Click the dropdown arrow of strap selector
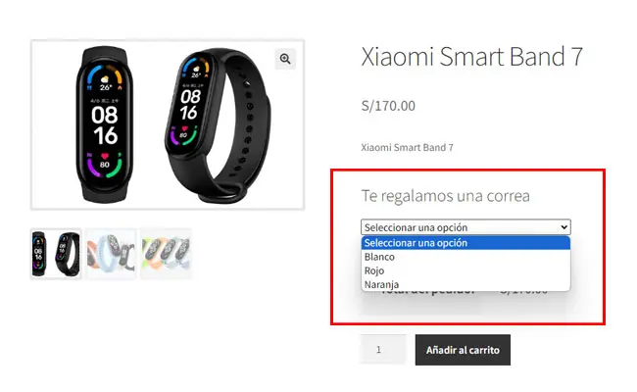 tap(563, 227)
